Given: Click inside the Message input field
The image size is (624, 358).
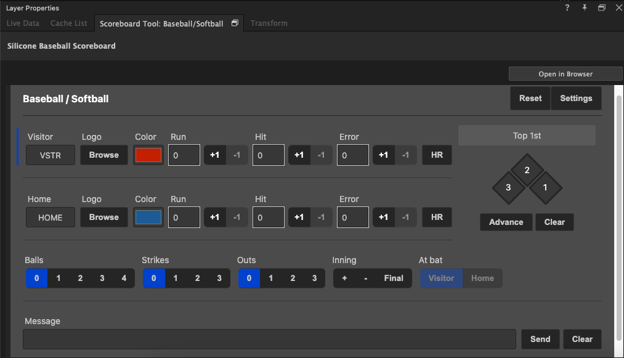Looking at the screenshot, I should click(x=269, y=339).
